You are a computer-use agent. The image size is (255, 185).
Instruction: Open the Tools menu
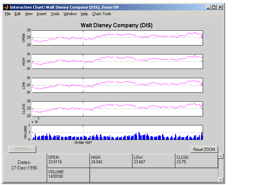[x=55, y=14]
